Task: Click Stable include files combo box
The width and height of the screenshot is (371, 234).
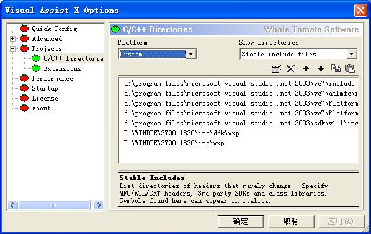Action: click(298, 54)
